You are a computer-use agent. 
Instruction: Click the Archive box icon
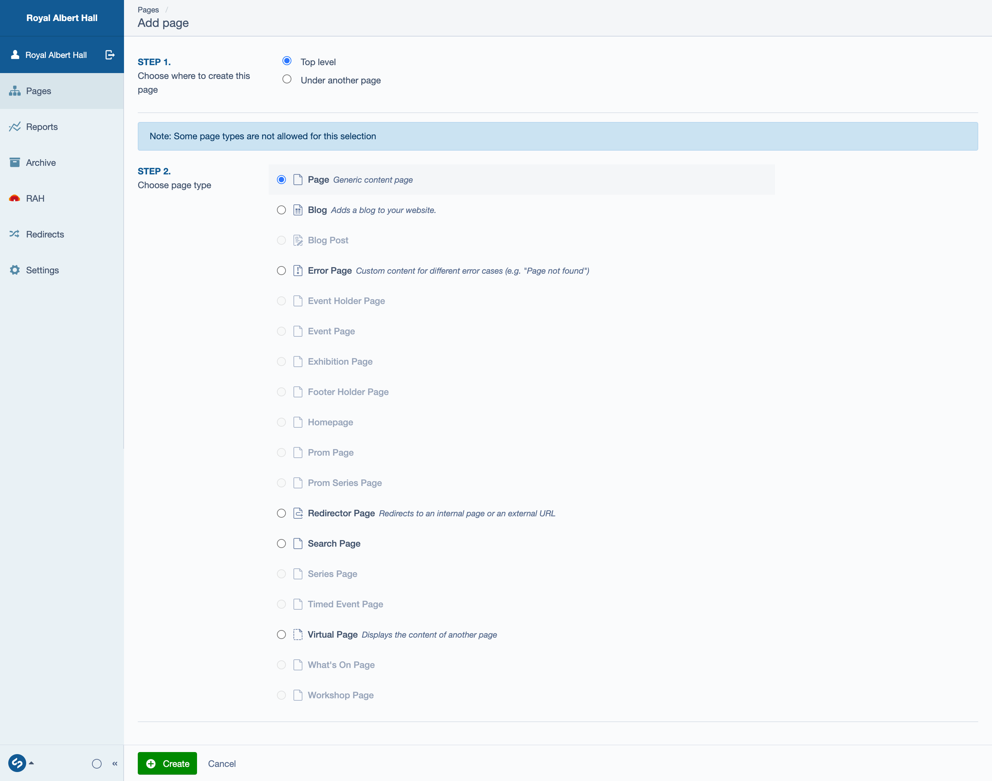coord(14,162)
